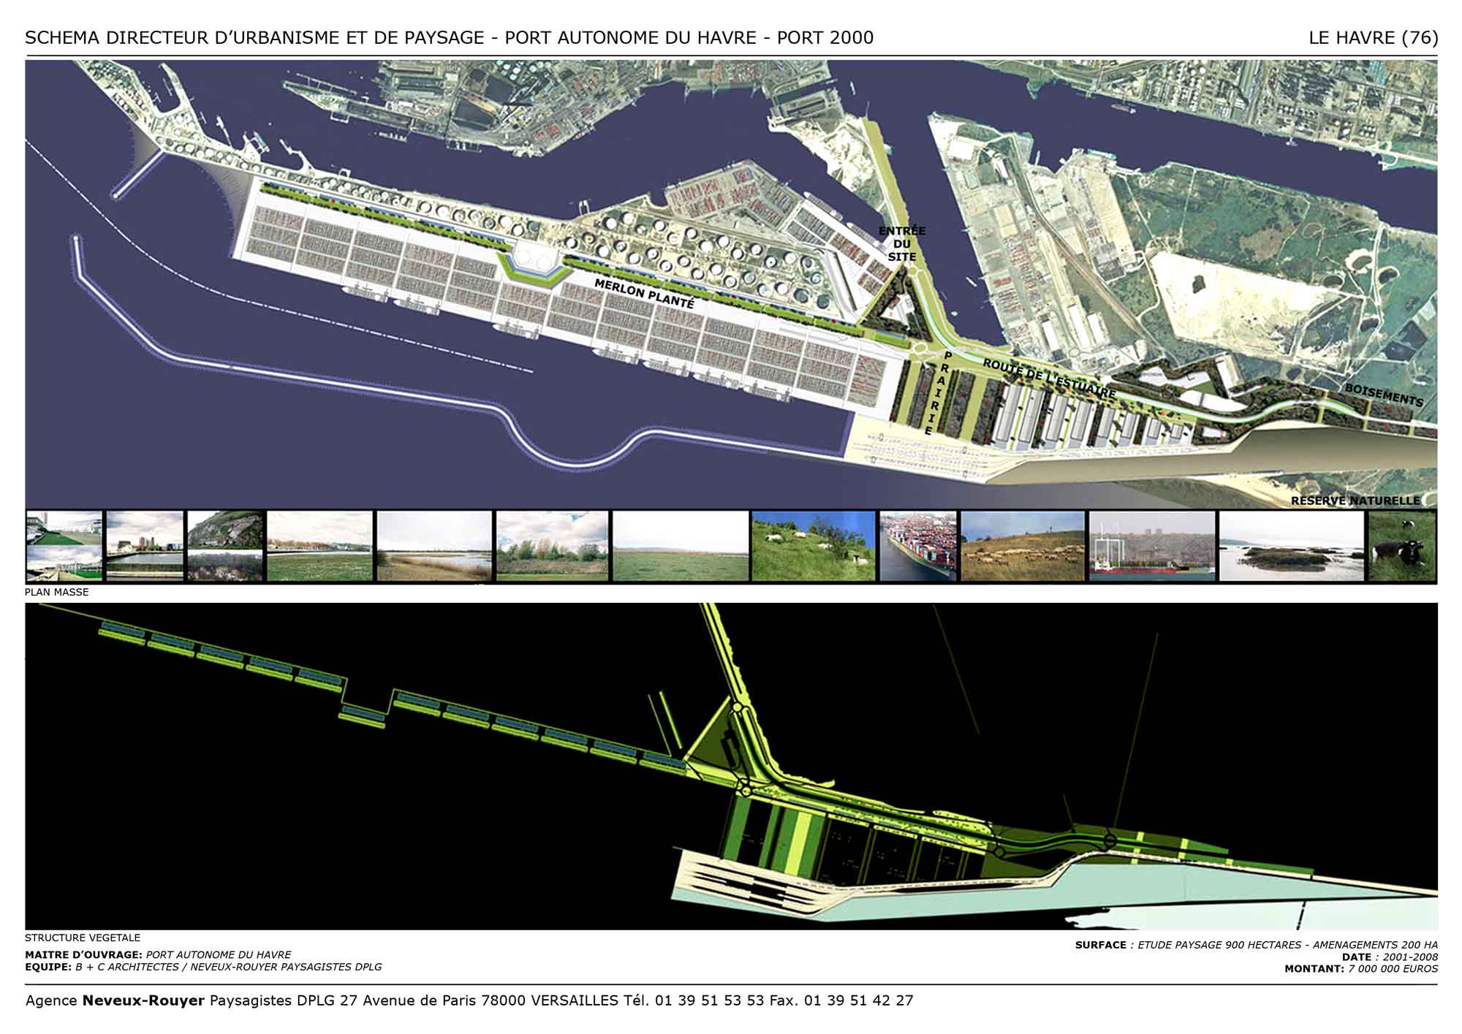Click the 'RESERVE NATURELLE' label

coord(1355,501)
